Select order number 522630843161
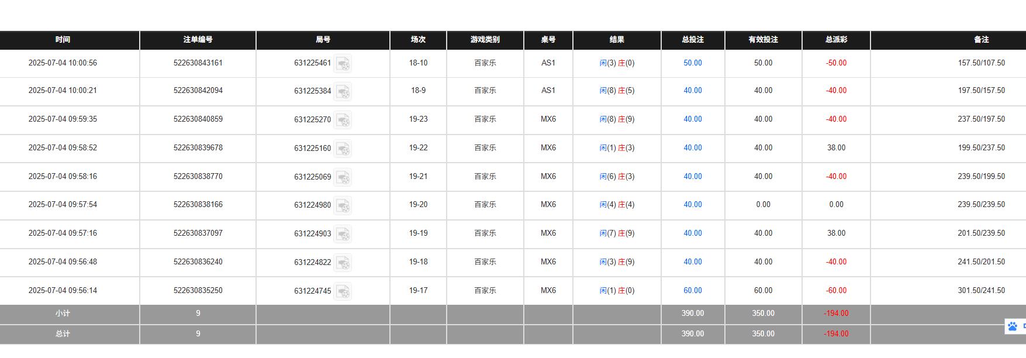This screenshot has height=358, width=1026. click(x=198, y=63)
